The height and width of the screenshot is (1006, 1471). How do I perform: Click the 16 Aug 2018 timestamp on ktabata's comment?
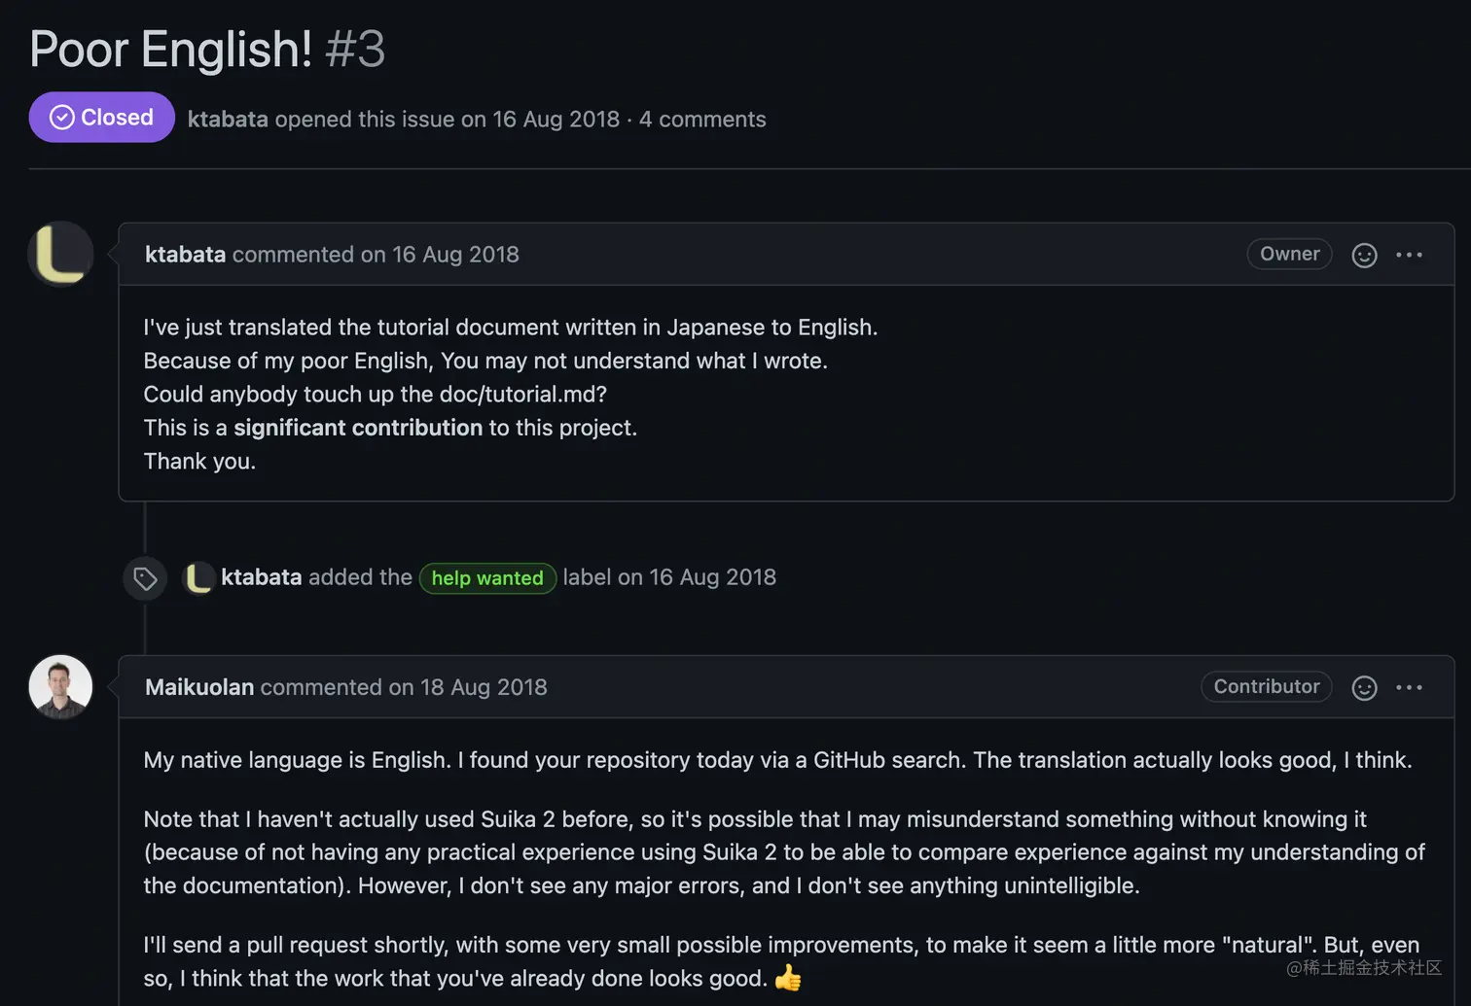455,255
